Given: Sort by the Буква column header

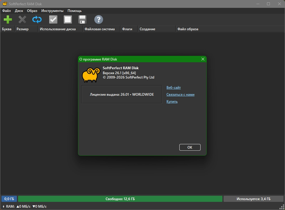Looking at the screenshot, I should 7,29.
